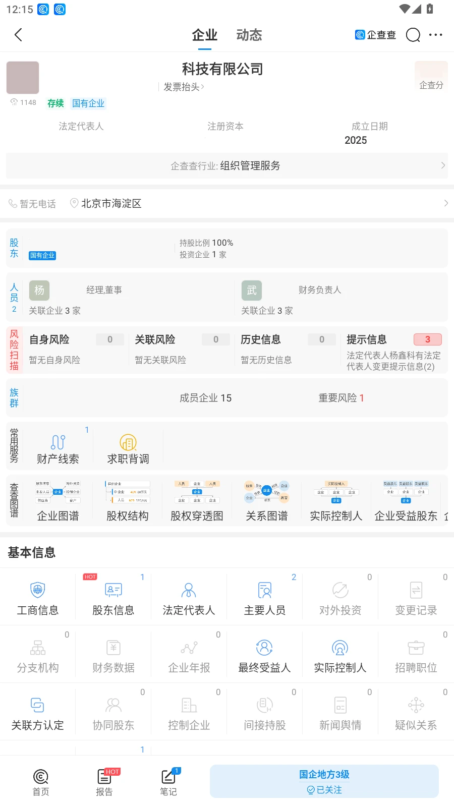Tap the back arrow icon
The image size is (454, 807).
pyautogui.click(x=19, y=35)
